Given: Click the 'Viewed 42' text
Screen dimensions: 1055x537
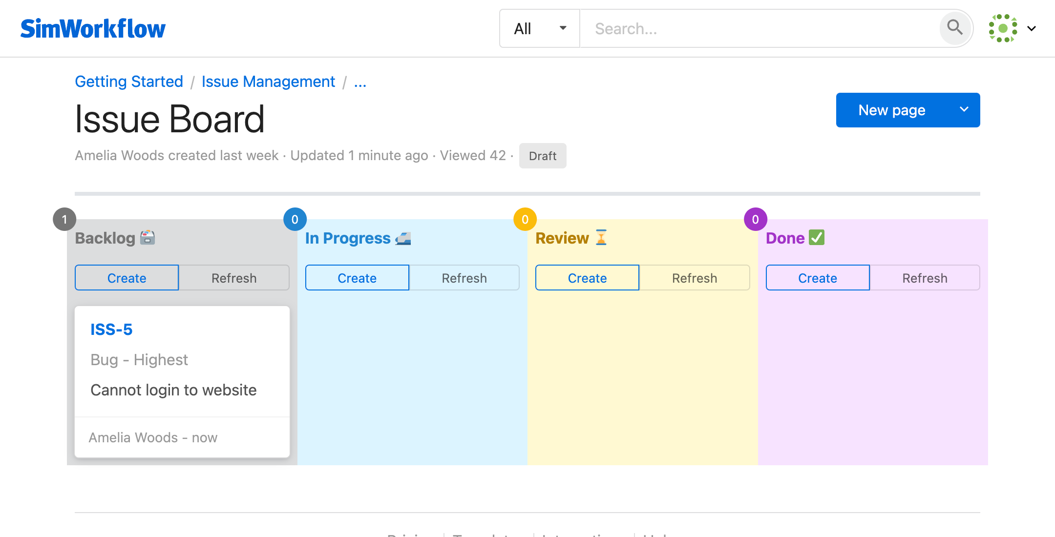Looking at the screenshot, I should pyautogui.click(x=473, y=155).
